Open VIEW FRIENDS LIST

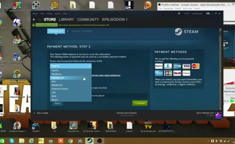click(x=205, y=113)
